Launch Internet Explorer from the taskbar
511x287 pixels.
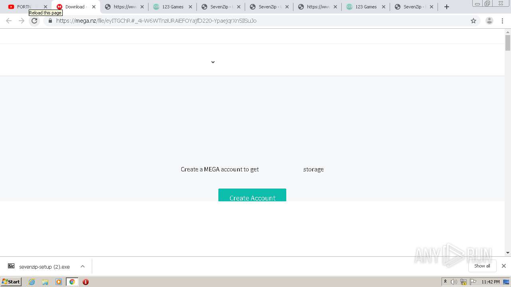(32, 282)
